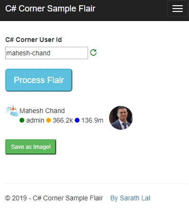Screen dimensions: 189x208
Task: Click the admin rank label
Action: click(x=35, y=120)
